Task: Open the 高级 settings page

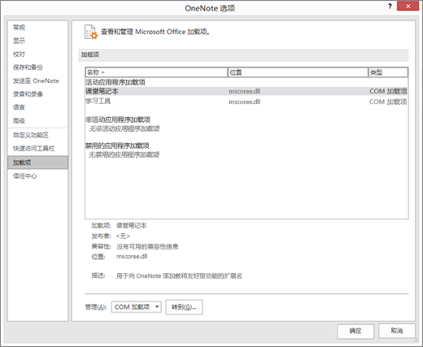Action: 19,120
